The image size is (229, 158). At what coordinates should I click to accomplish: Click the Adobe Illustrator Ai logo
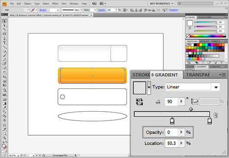pyautogui.click(x=4, y=3)
